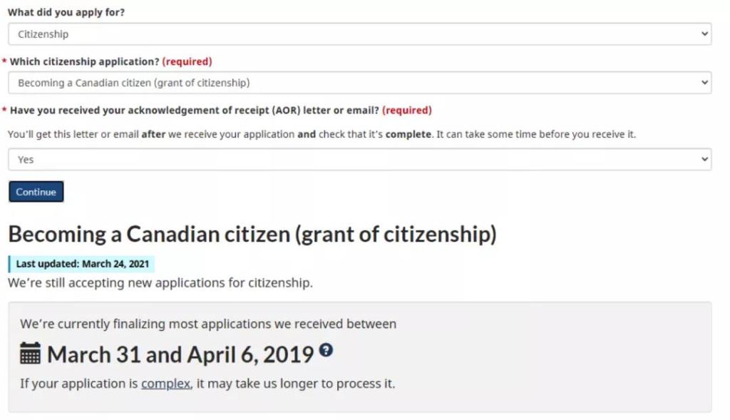Click the 'still accepting new applications' sentence
This screenshot has height=420, width=730.
coord(160,283)
